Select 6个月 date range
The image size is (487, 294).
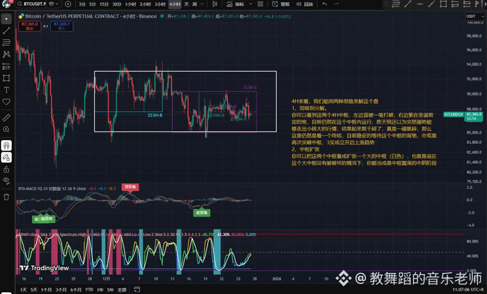click(76, 290)
